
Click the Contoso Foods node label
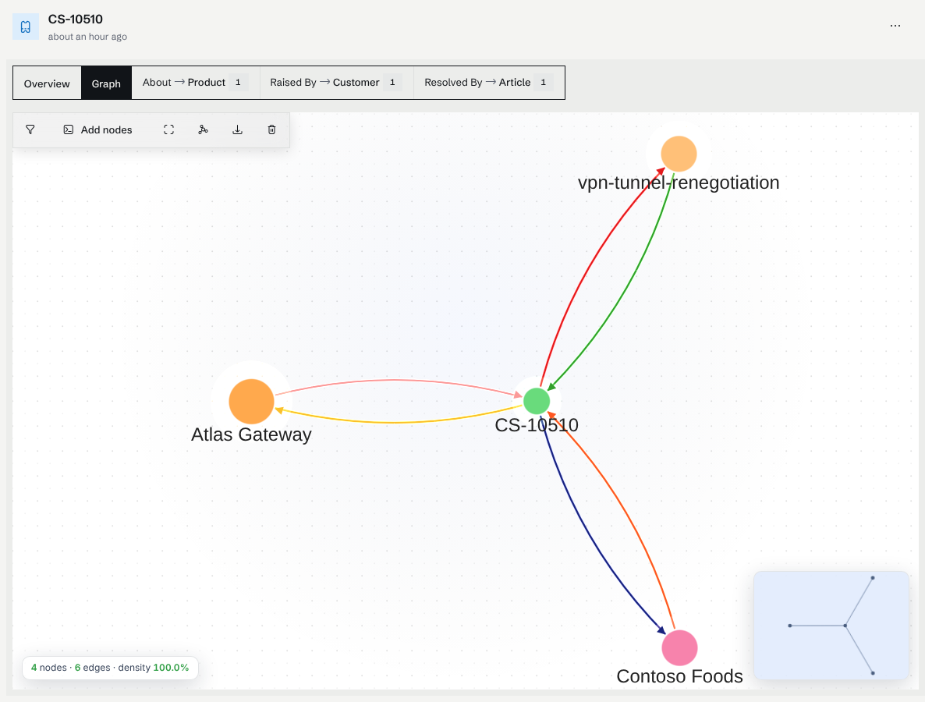pos(679,676)
